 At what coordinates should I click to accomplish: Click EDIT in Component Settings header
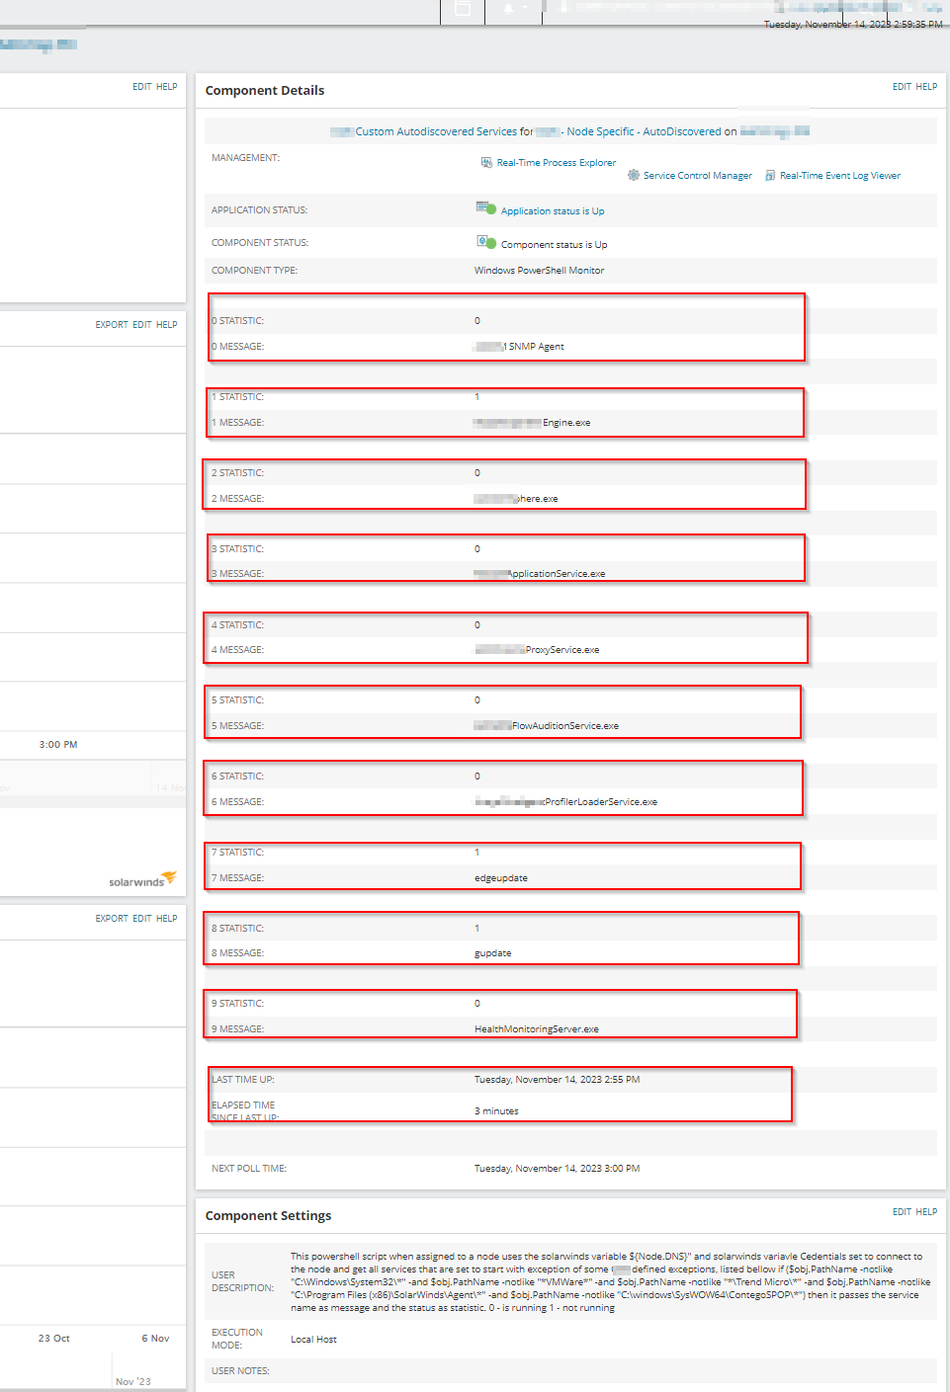point(902,1212)
